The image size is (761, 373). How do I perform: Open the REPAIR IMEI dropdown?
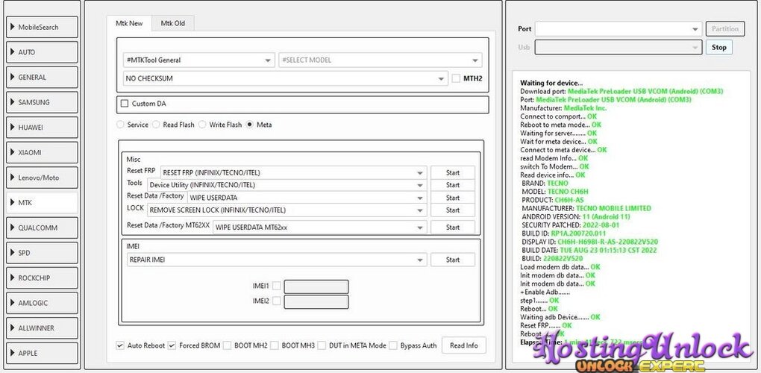click(x=277, y=260)
